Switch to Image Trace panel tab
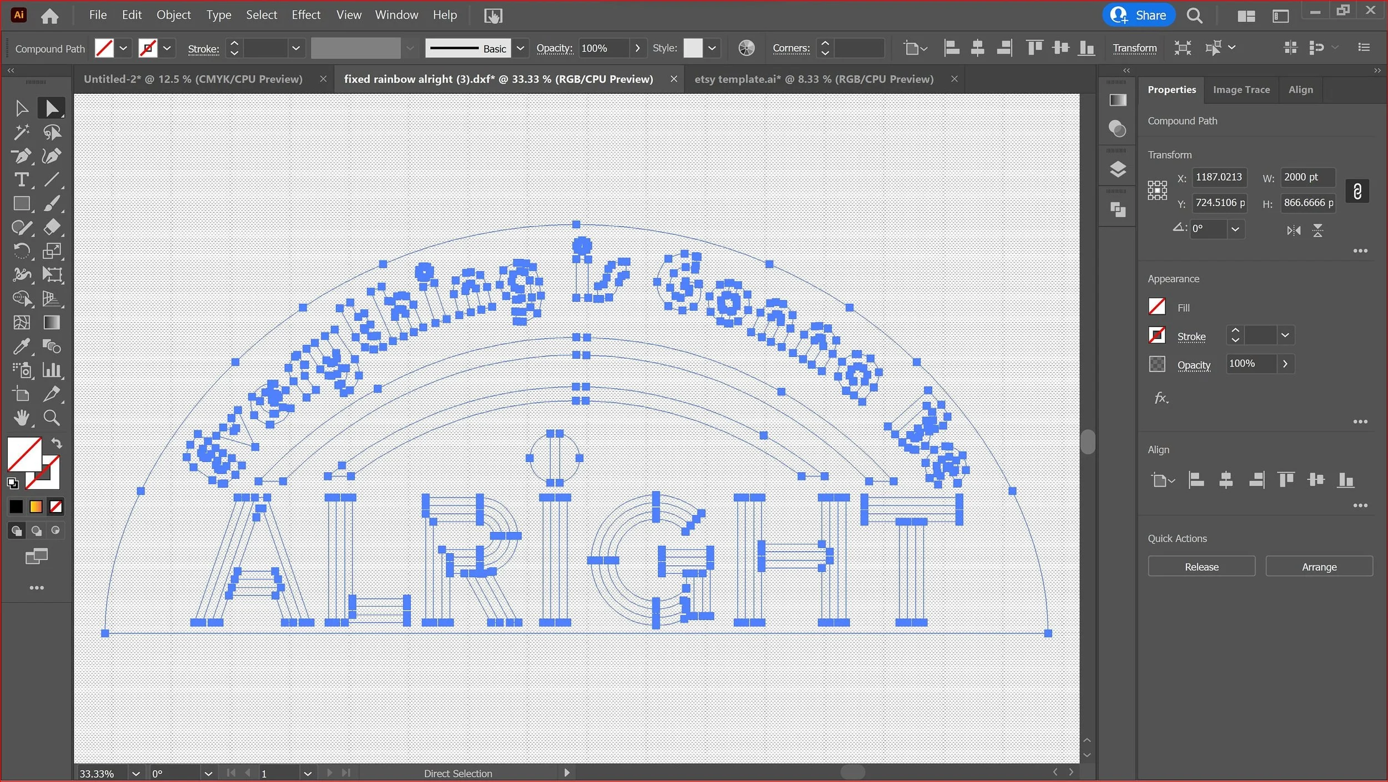Image resolution: width=1388 pixels, height=782 pixels. [x=1241, y=90]
